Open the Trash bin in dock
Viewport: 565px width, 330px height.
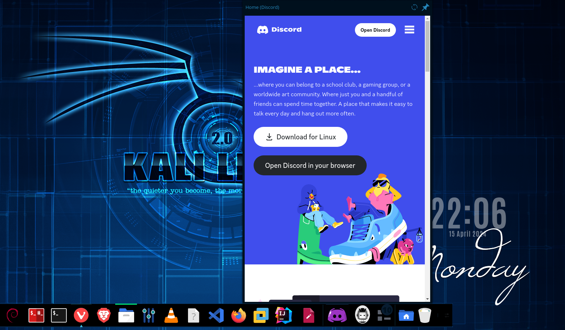point(425,315)
